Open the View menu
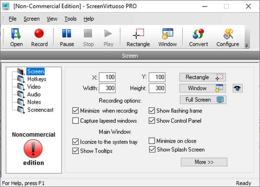Image resolution: width=260 pixels, height=187 pixels. [52, 19]
